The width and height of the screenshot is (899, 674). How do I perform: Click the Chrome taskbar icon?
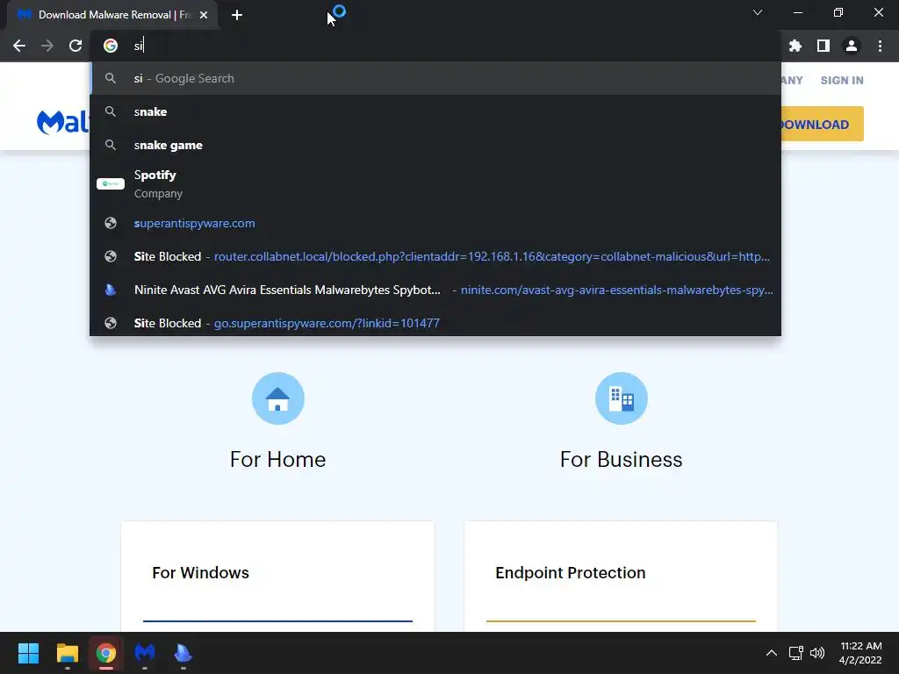106,653
